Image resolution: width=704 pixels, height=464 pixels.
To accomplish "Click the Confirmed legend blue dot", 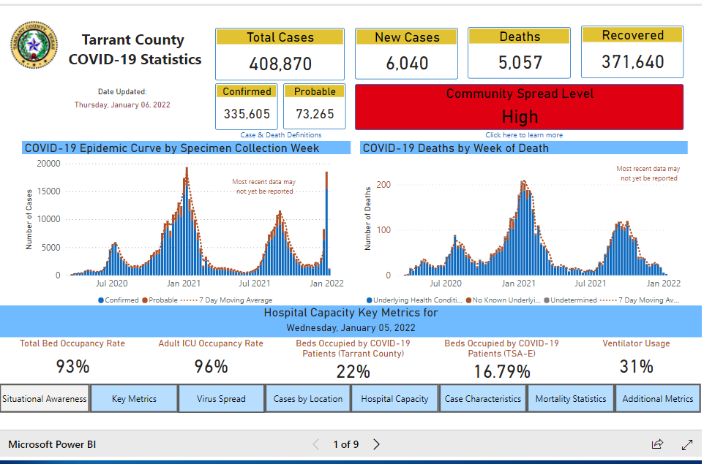I will click(x=101, y=300).
